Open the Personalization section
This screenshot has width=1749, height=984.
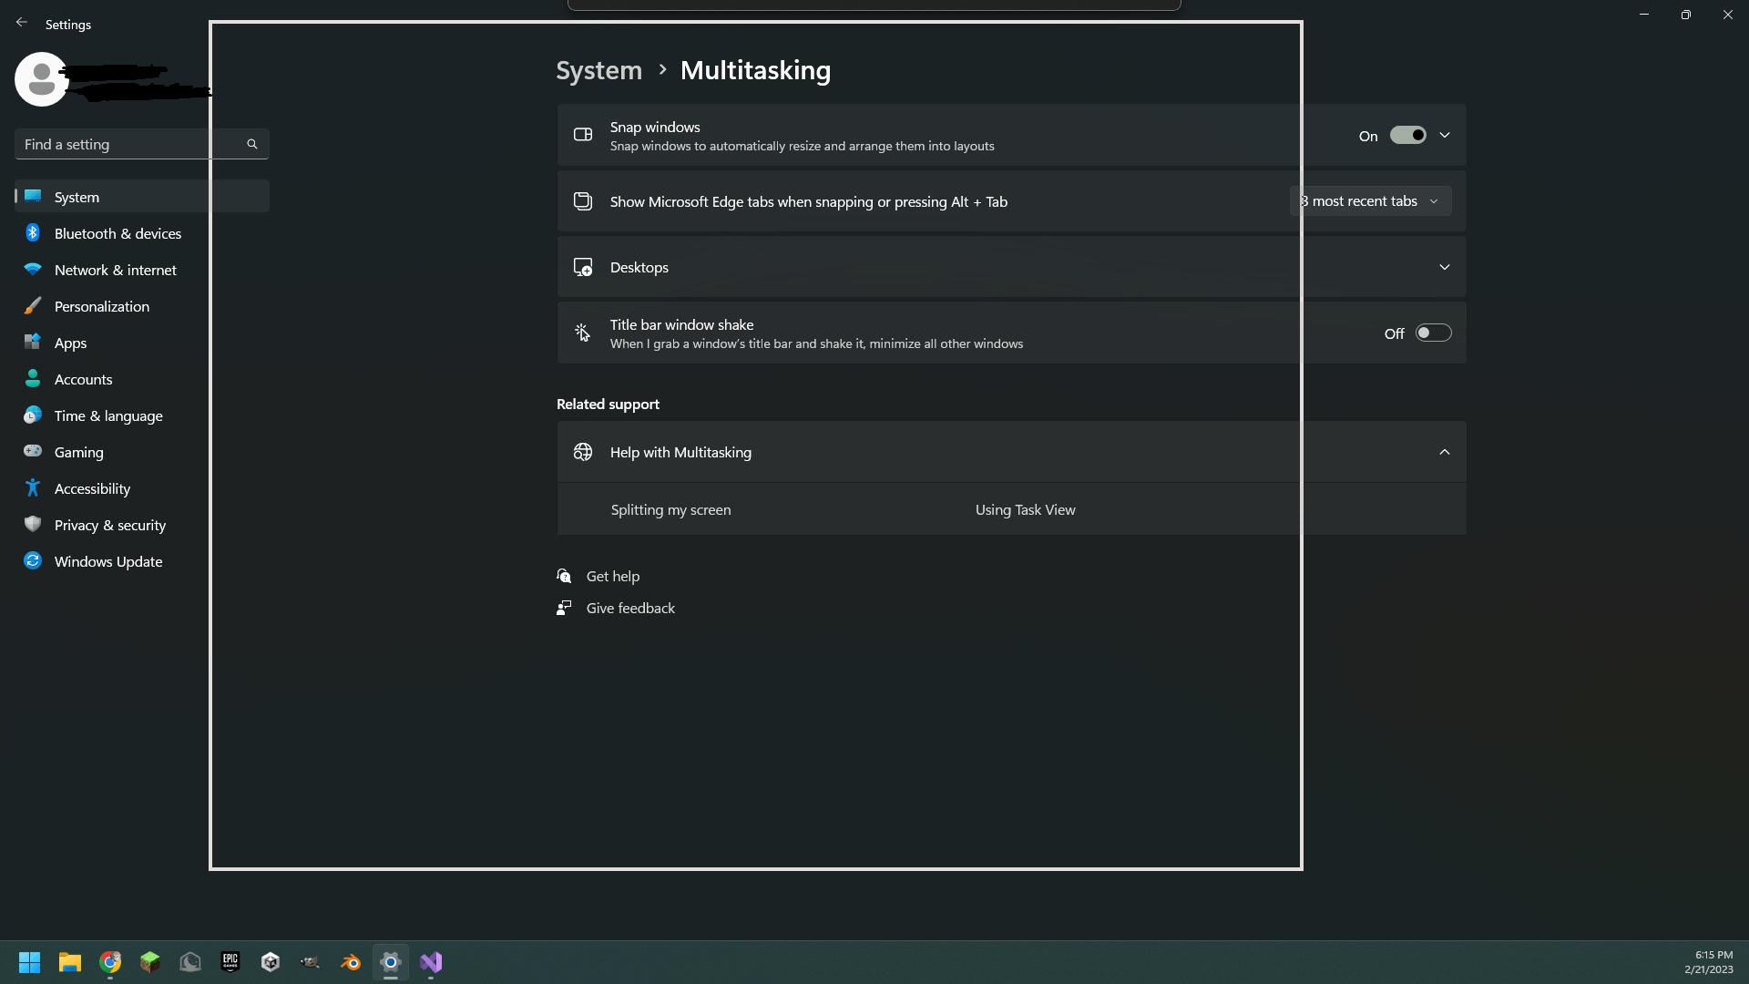click(x=141, y=306)
